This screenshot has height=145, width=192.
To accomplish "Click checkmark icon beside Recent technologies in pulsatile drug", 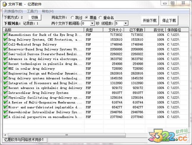I will pos(6,64).
